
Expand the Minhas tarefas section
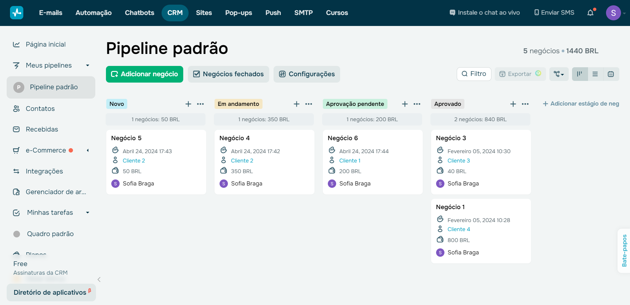(88, 212)
